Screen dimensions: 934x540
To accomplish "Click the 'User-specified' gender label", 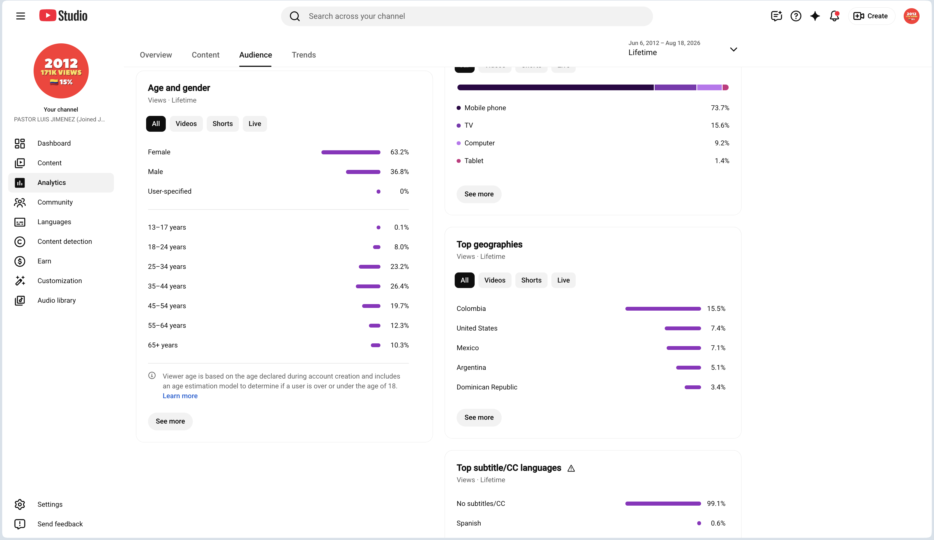I will click(x=170, y=191).
